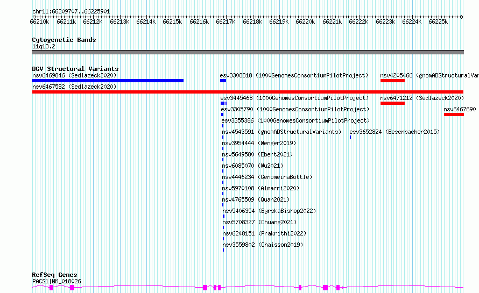Viewport: 479px width, 293px height.
Task: Click nsv6248151 (Prakrithi2022) label
Action: coord(264,233)
